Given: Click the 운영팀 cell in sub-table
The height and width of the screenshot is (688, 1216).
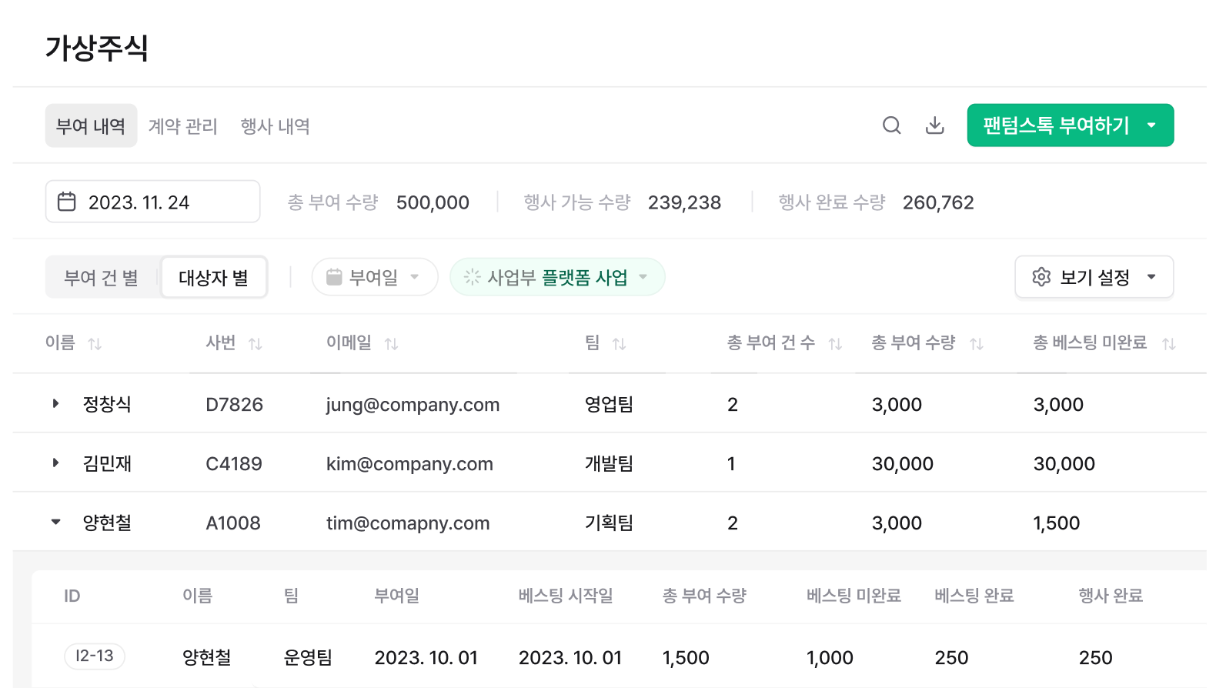Looking at the screenshot, I should coord(308,657).
